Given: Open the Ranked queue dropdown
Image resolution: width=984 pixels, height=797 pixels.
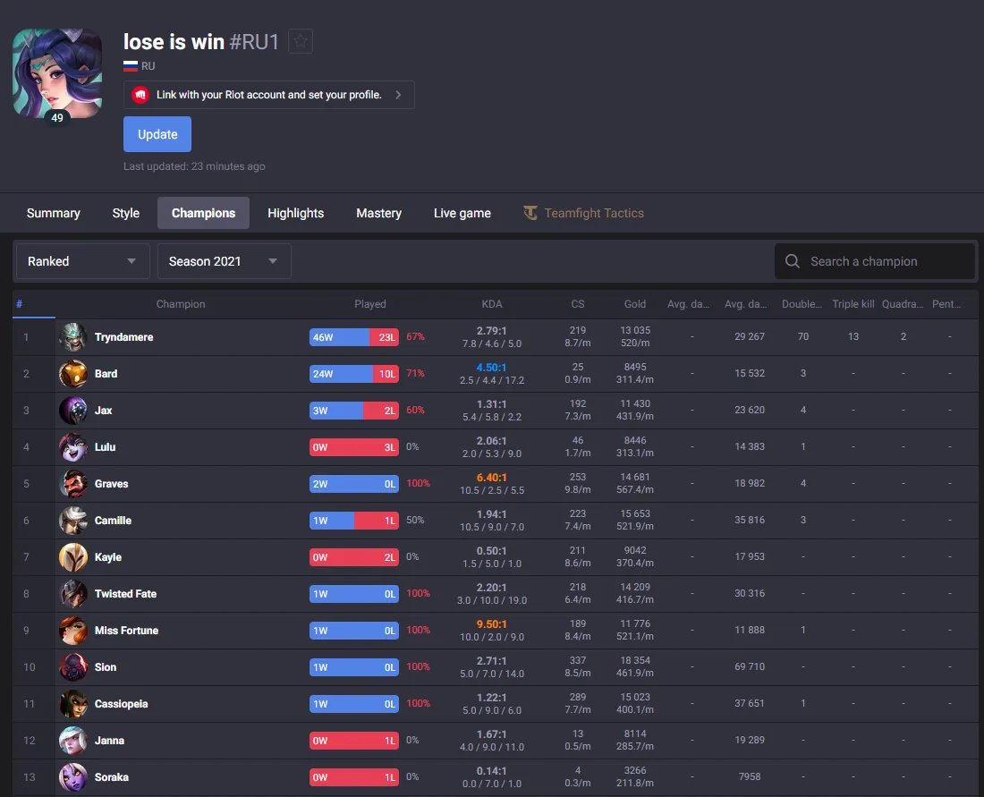Looking at the screenshot, I should pos(82,261).
